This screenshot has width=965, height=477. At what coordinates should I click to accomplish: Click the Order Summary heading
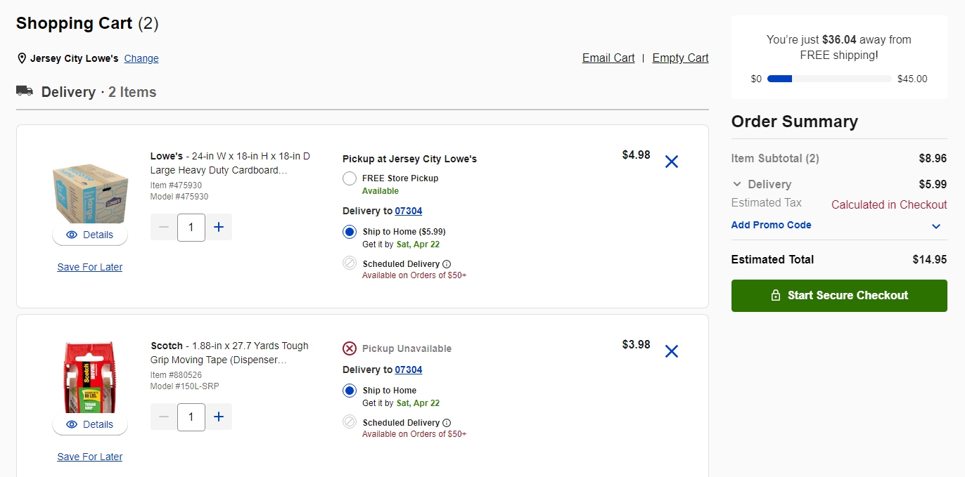[x=795, y=122]
